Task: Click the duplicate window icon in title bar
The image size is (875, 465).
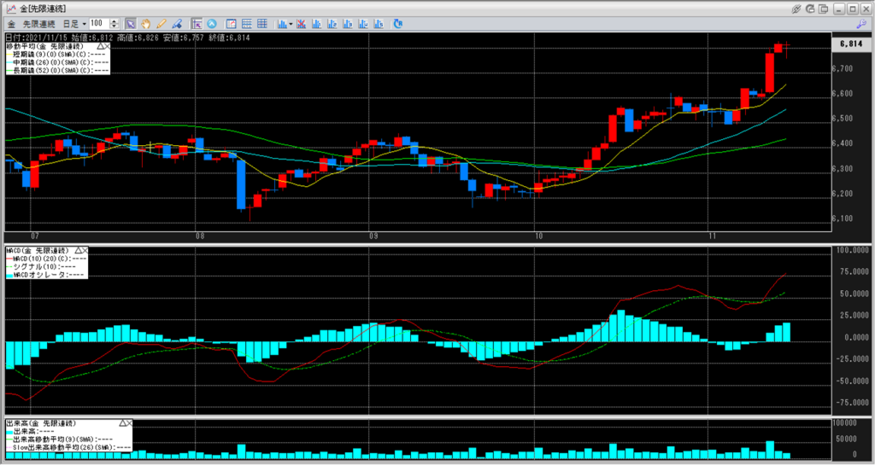Action: pyautogui.click(x=823, y=9)
